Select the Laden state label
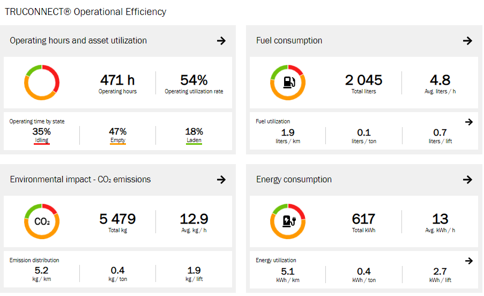 click(x=194, y=140)
